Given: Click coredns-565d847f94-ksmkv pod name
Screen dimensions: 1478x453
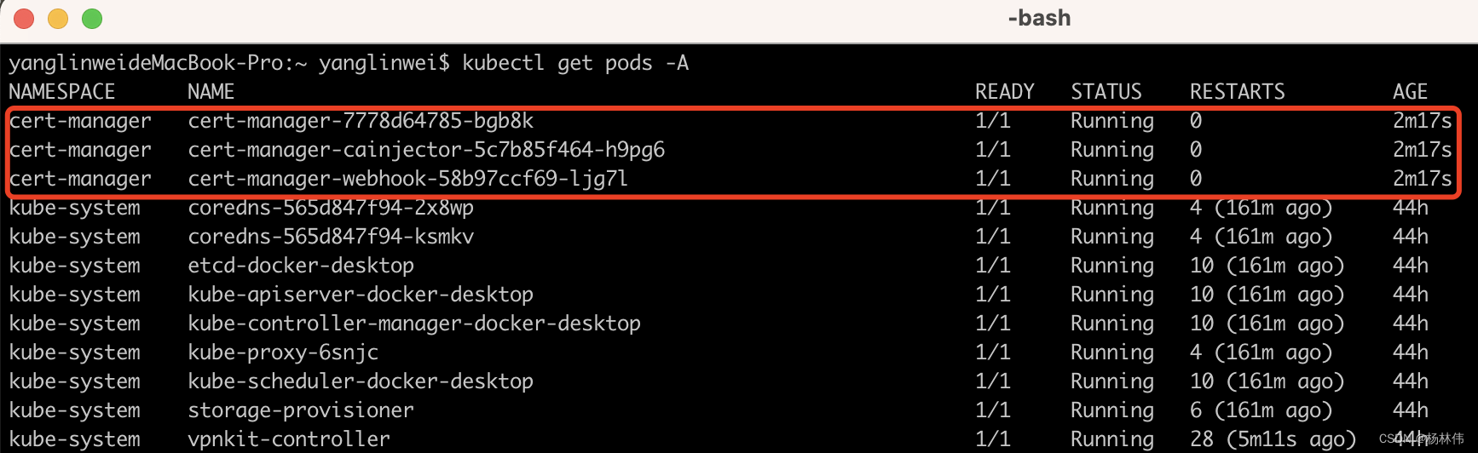Looking at the screenshot, I should [x=331, y=237].
